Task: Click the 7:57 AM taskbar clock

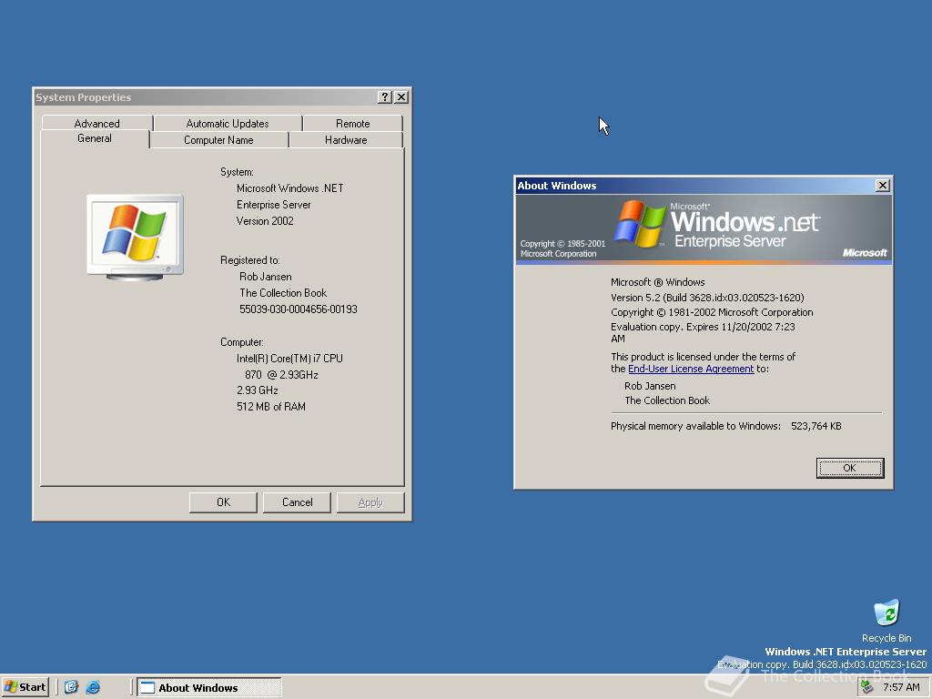Action: (x=901, y=687)
